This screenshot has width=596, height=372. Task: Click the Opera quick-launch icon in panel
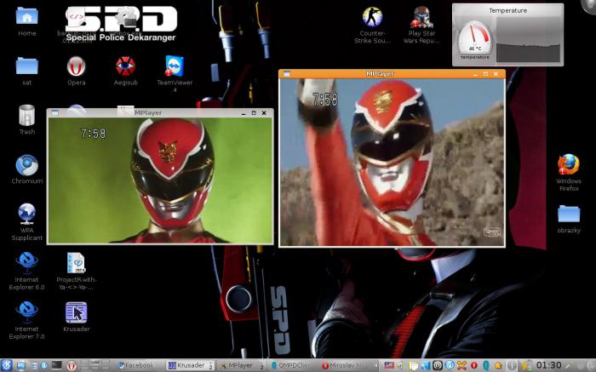[72, 365]
